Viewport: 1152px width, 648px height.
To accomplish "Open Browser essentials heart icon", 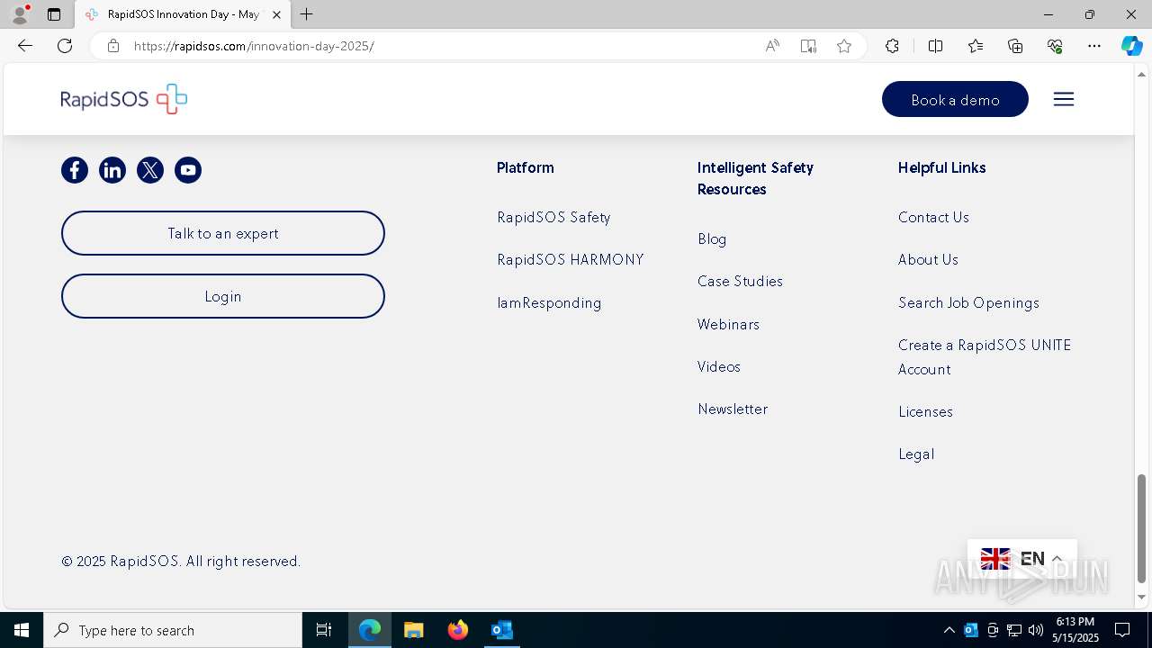I will click(x=1055, y=46).
